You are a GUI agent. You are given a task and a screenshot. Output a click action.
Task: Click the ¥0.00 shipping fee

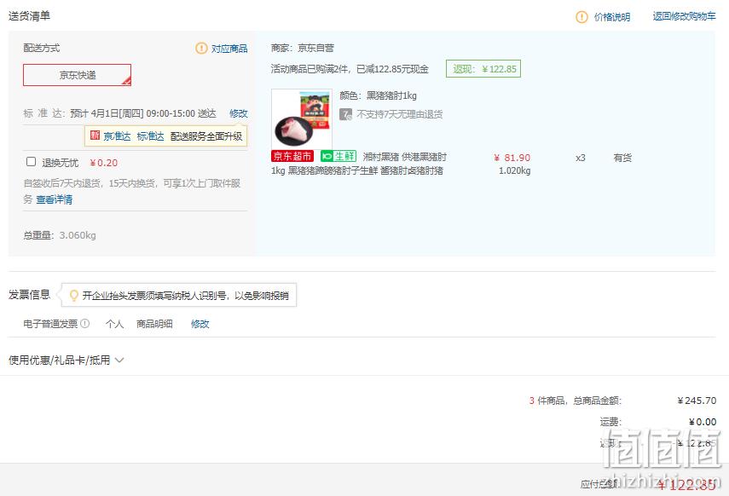click(x=703, y=422)
